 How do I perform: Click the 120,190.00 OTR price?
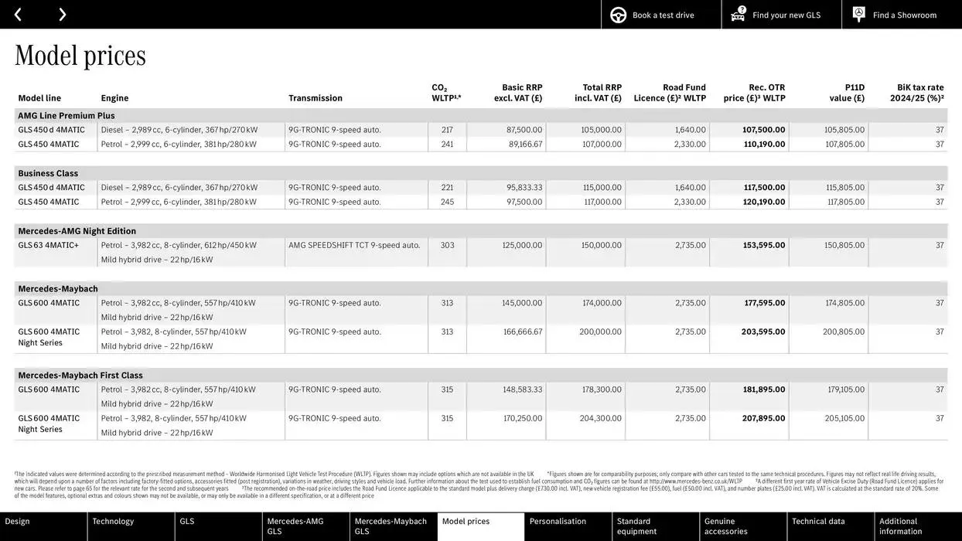pos(764,202)
